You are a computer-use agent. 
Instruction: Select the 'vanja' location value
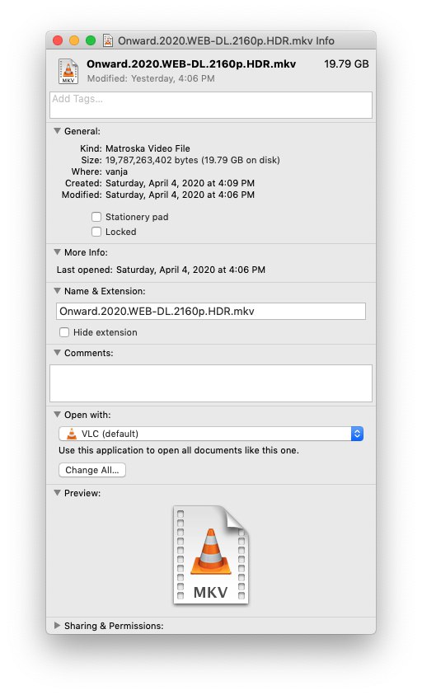click(116, 171)
